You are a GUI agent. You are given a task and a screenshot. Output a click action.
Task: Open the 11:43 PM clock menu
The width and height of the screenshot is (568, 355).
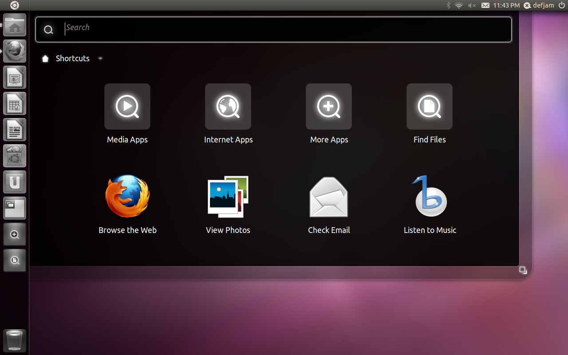coord(506,5)
